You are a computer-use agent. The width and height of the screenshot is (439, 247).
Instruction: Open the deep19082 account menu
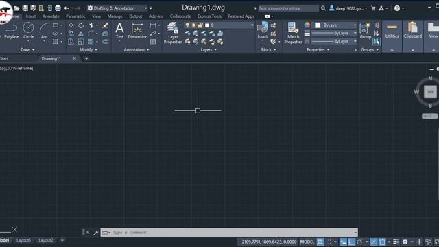point(348,8)
